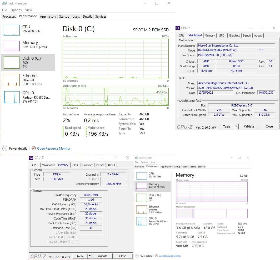Click the DRAM Frequency 1600.0 MHz value

[91, 195]
